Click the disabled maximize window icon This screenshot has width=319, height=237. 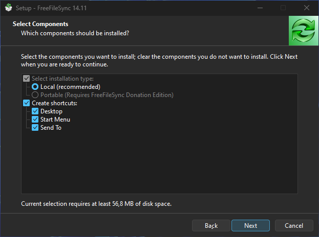[x=283, y=8]
